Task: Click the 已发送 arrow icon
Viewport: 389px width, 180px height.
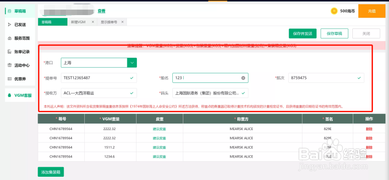Action: (10, 25)
